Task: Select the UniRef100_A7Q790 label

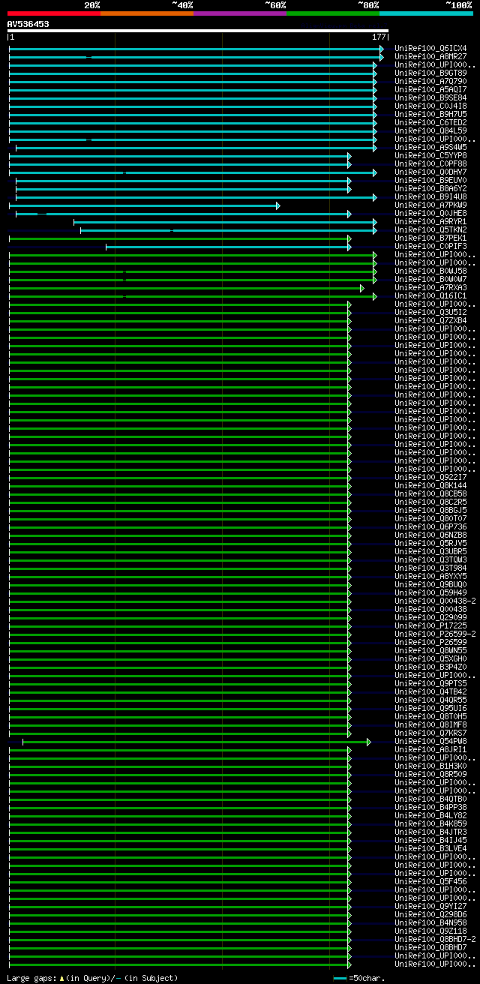Action: [x=430, y=81]
